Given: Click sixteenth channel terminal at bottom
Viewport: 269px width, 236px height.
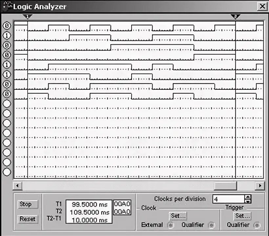Looking at the screenshot, I should coord(7,172).
